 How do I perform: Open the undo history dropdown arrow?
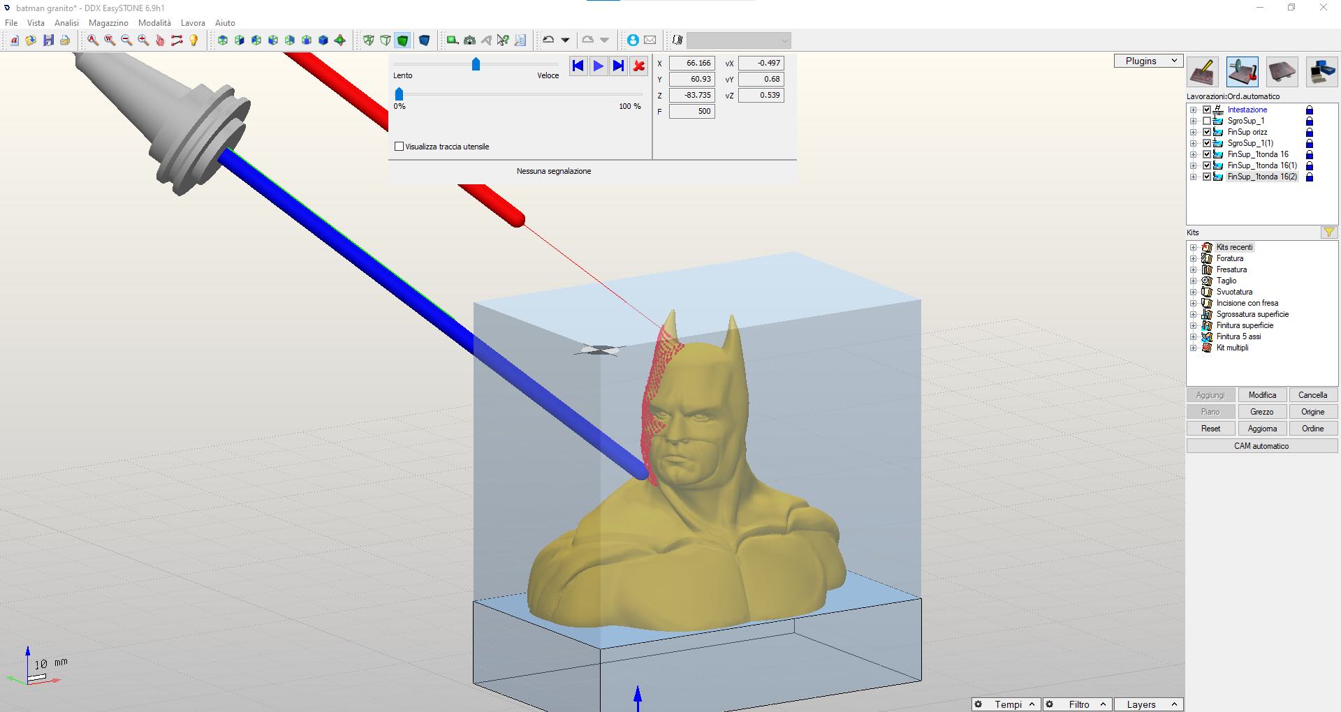566,40
